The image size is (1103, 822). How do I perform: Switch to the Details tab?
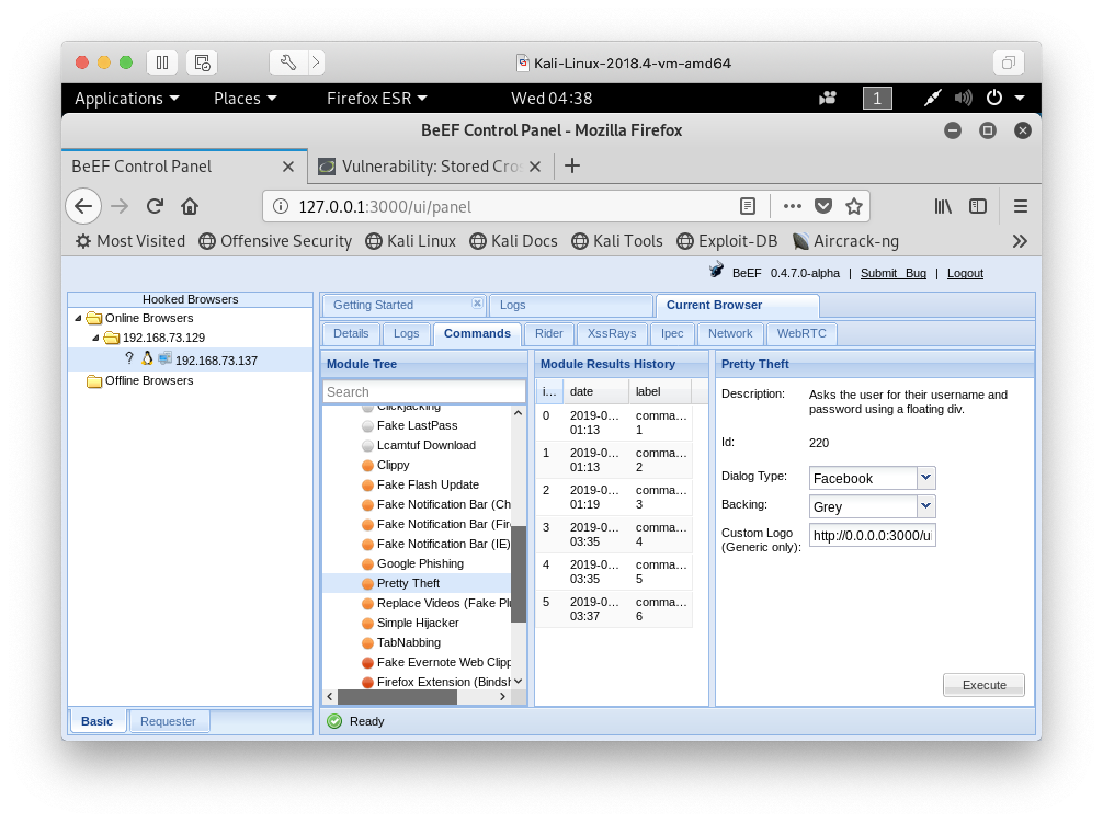351,334
